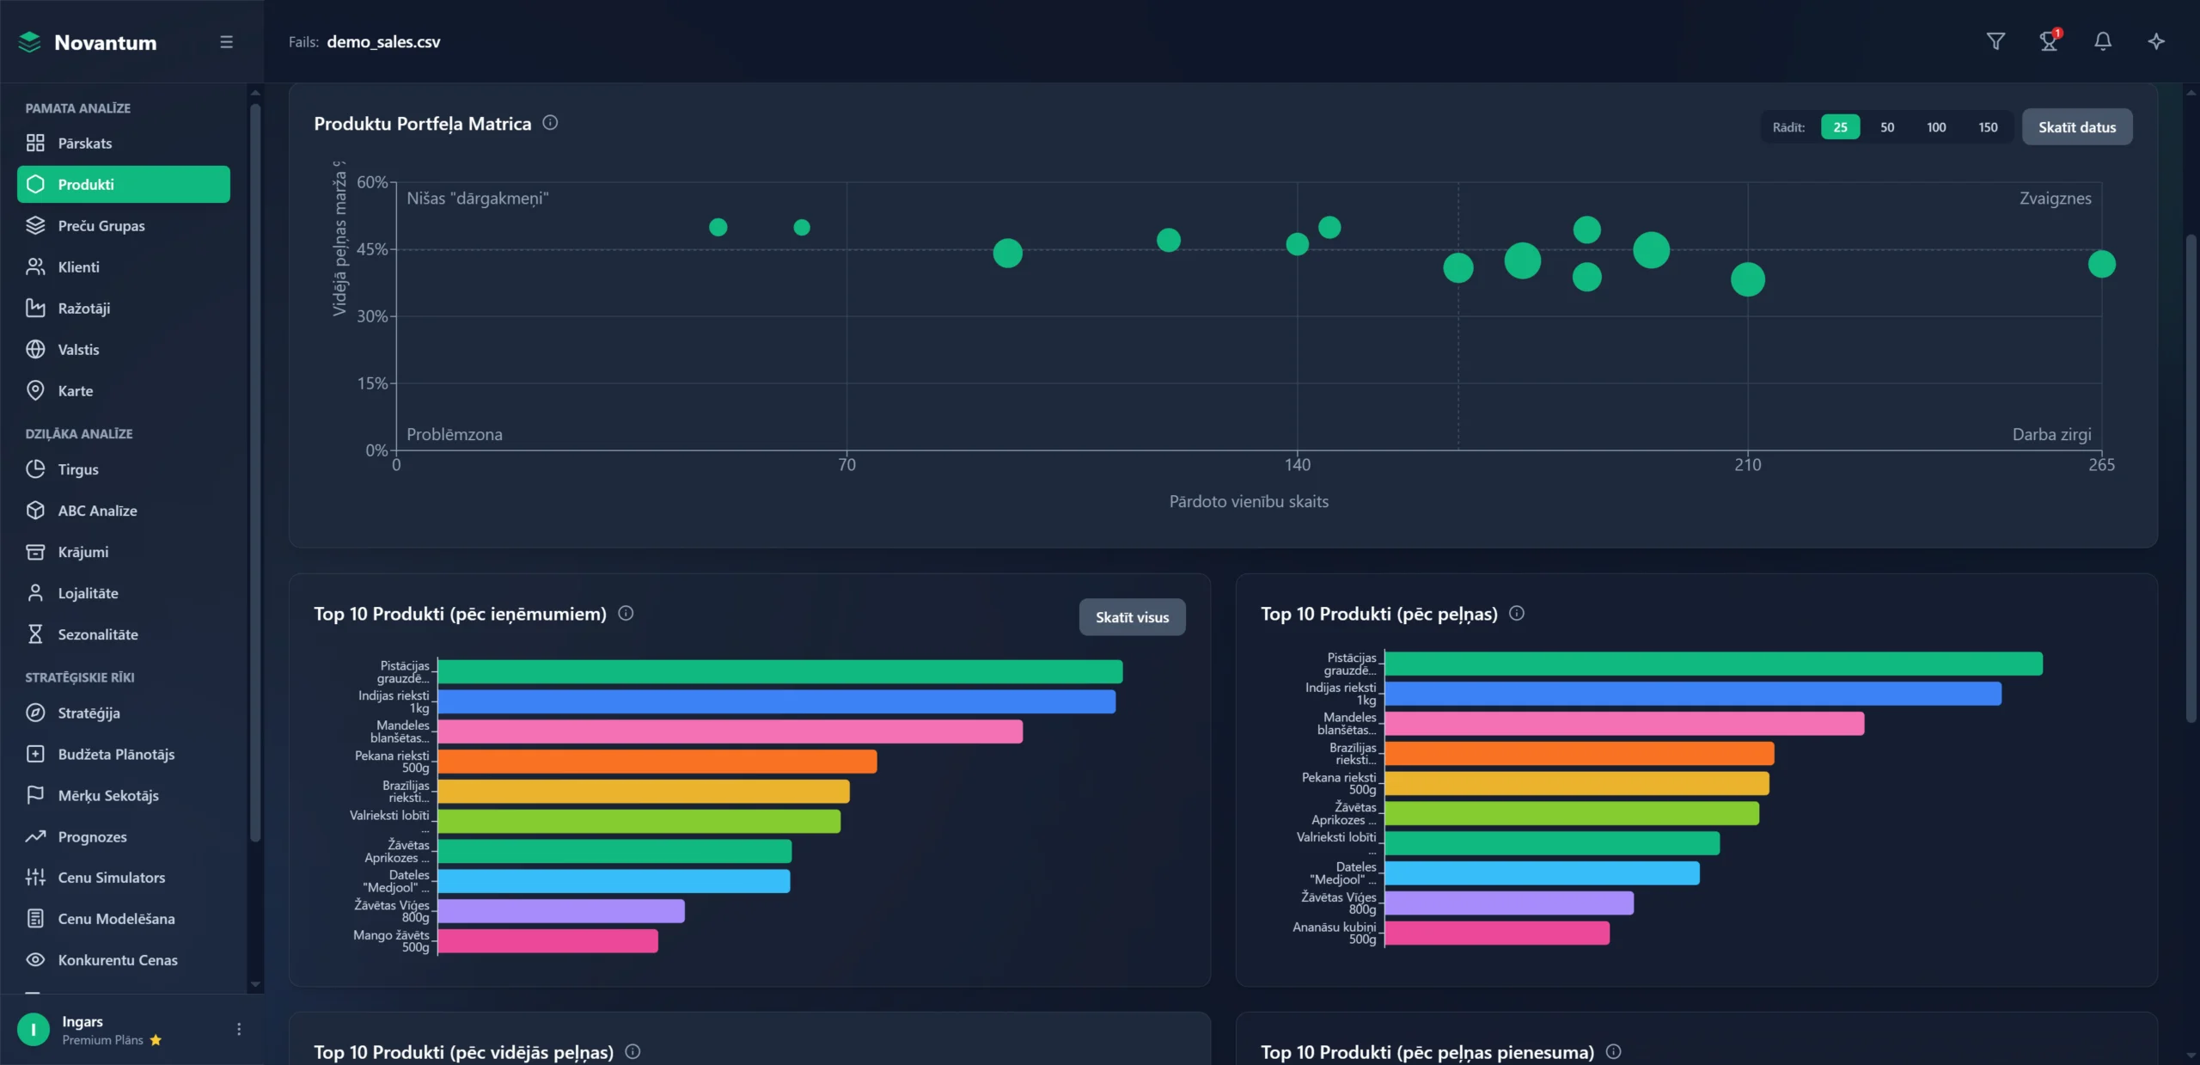This screenshot has height=1065, width=2200.
Task: Click the Skatīt visus button
Action: (x=1132, y=617)
